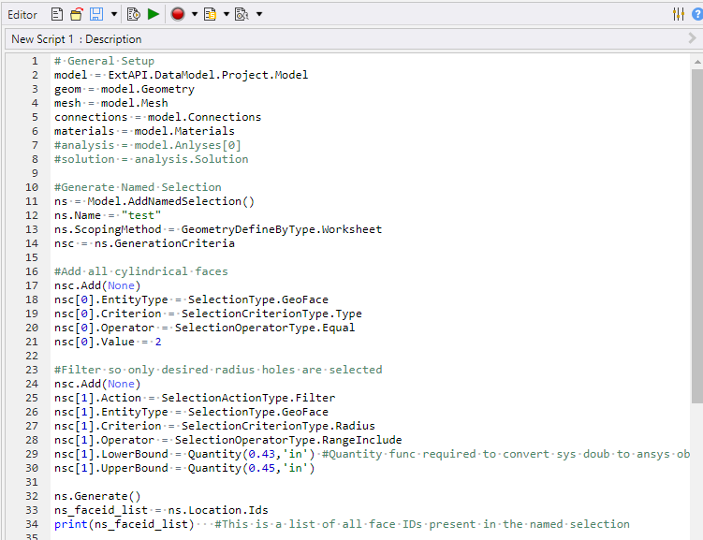Image resolution: width=703 pixels, height=540 pixels.
Task: Click on 'ExtAPI.DataModel.Project.Model' in line 2
Action: pos(208,75)
